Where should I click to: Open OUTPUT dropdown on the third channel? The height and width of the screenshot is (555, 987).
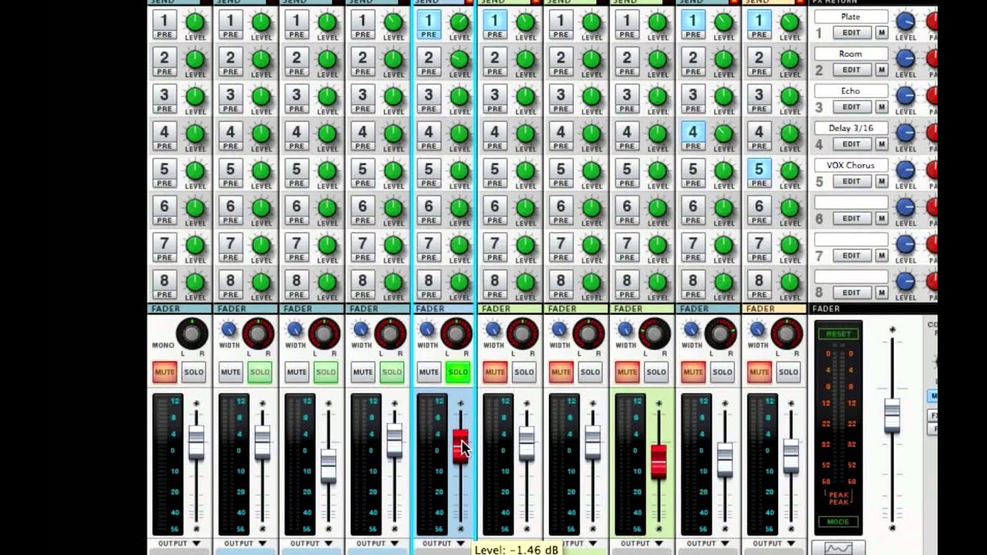click(x=312, y=543)
